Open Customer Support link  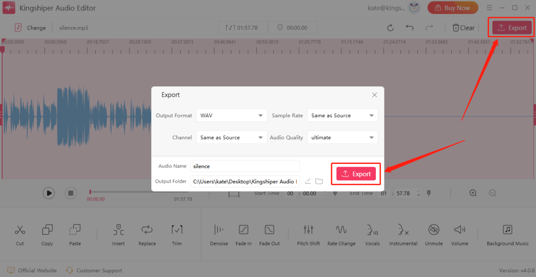[x=94, y=270]
